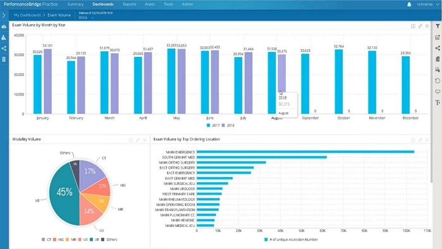Open the Admin menu
Image resolution: width=442 pixels, height=249 pixels.
(x=188, y=4)
